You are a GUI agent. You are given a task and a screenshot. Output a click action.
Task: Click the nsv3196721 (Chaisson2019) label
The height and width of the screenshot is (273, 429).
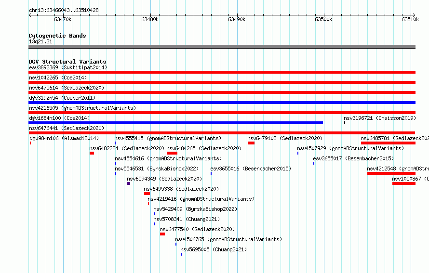[380, 118]
